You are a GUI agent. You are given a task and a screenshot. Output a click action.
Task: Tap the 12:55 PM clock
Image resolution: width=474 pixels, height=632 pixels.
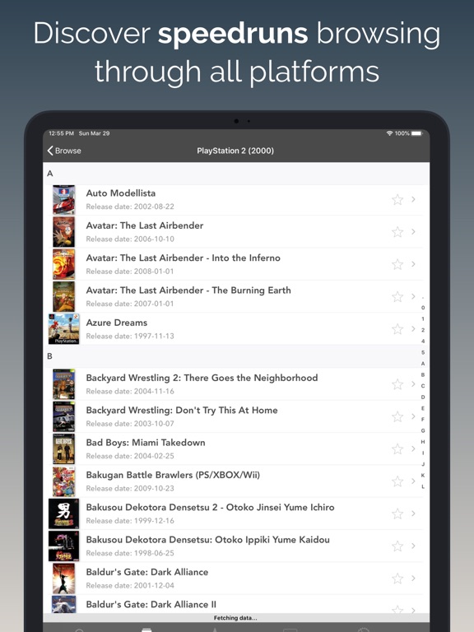click(61, 133)
